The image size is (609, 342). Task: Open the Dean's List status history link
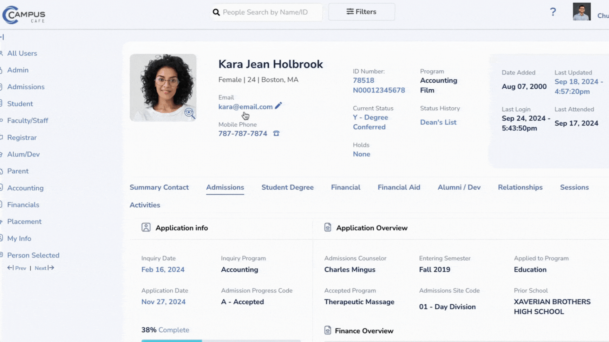[x=438, y=122]
